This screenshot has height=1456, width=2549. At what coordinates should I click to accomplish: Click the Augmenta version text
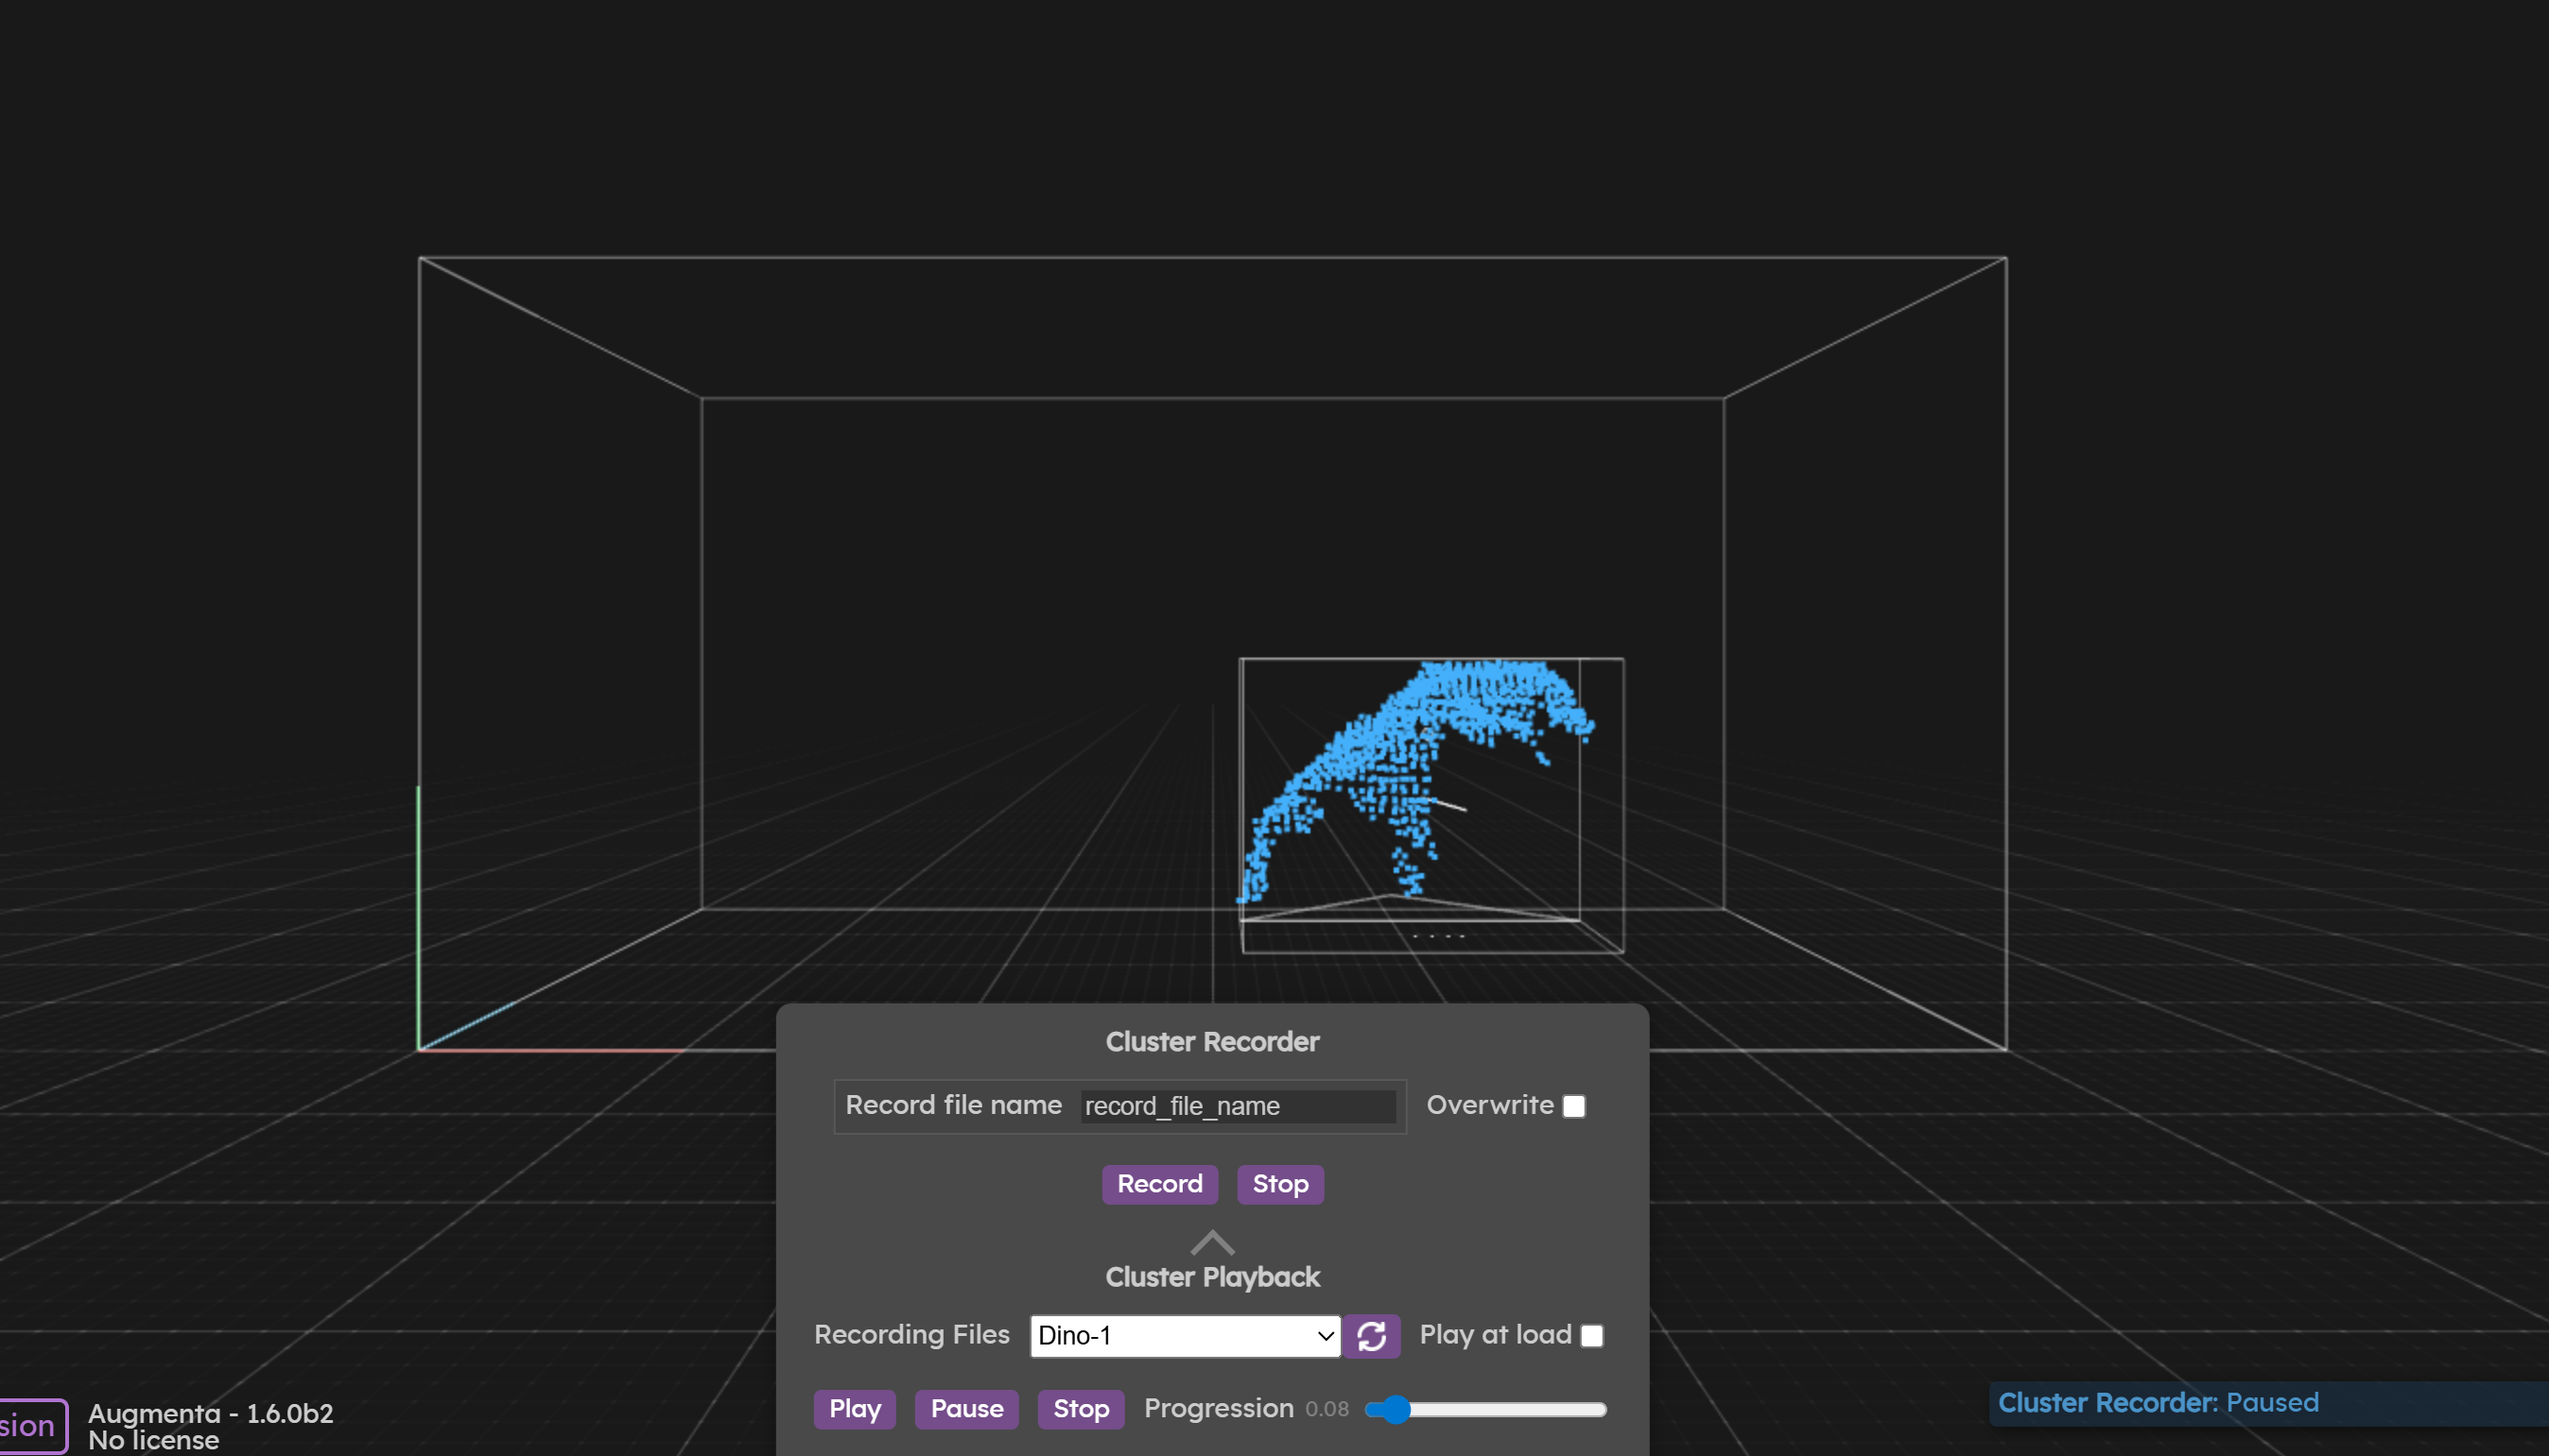click(210, 1413)
